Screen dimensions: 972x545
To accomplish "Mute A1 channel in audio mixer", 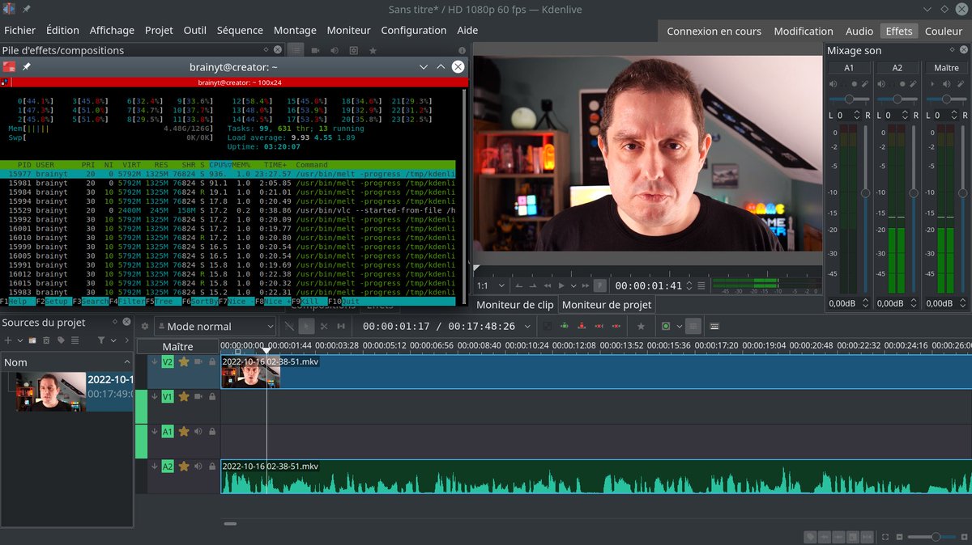I will click(833, 84).
